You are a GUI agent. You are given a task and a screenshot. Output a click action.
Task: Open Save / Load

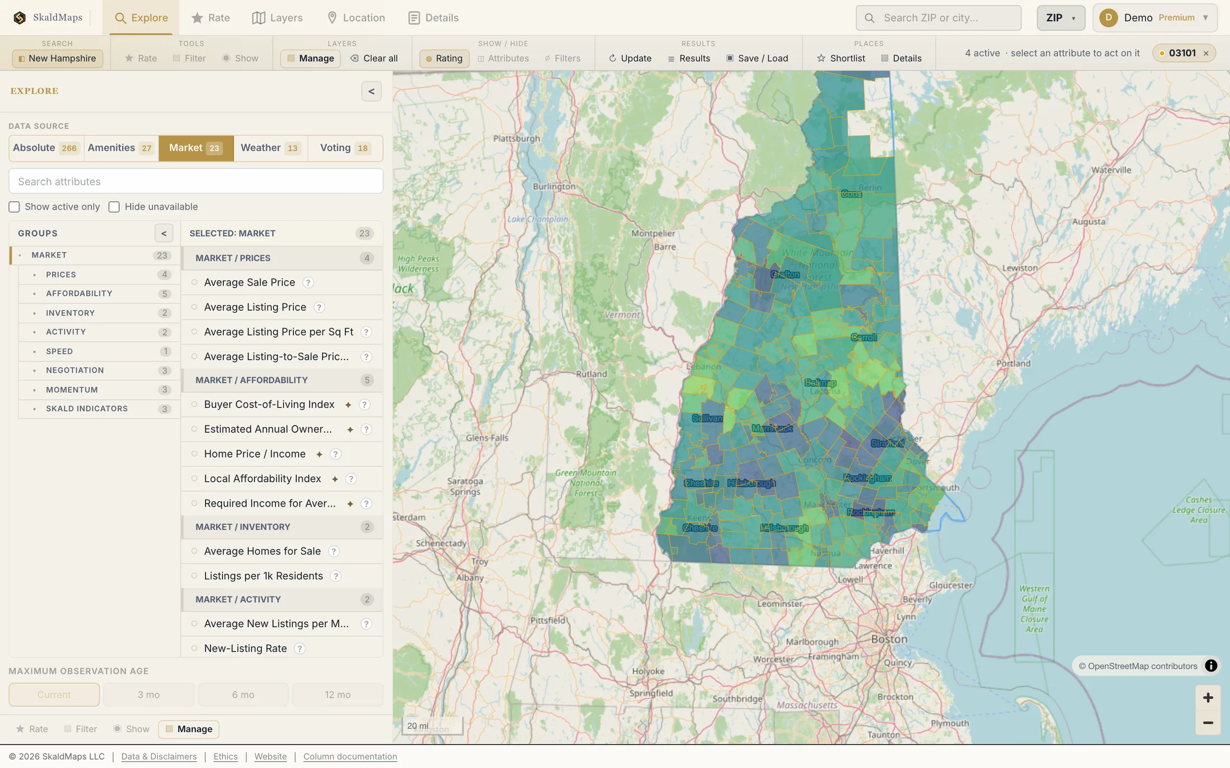[757, 58]
